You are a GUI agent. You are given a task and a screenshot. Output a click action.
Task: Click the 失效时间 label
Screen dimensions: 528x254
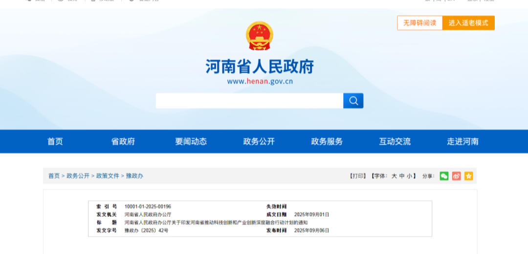pos(276,207)
